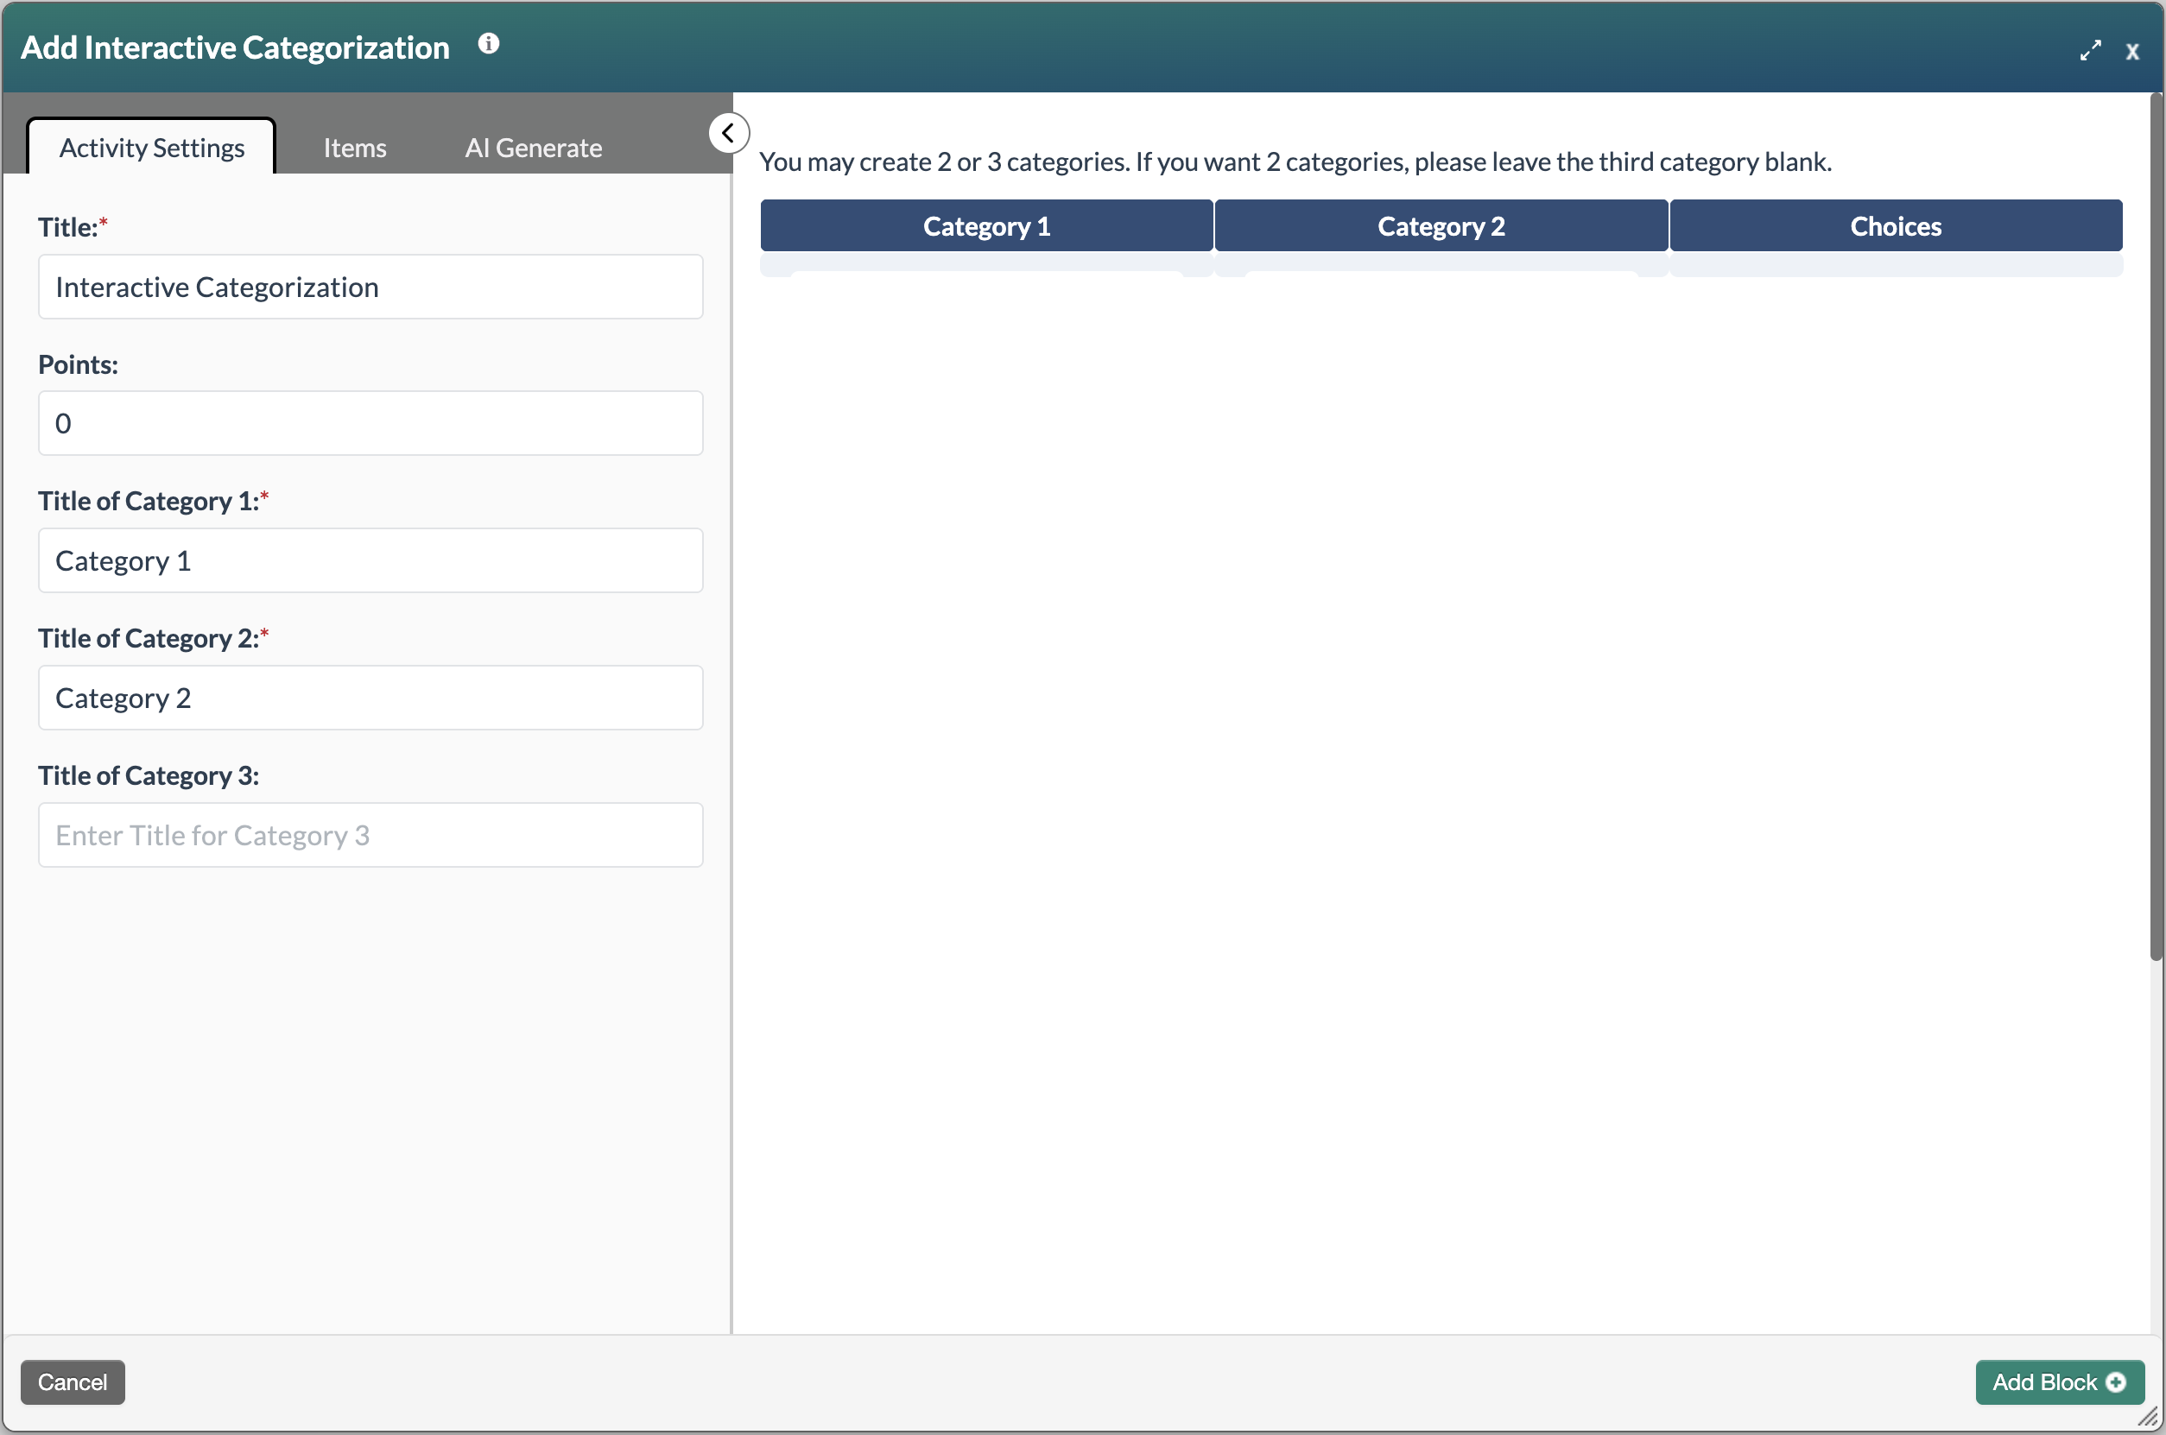Viewport: 2166px width, 1435px height.
Task: Click the Add Block button
Action: [2059, 1382]
